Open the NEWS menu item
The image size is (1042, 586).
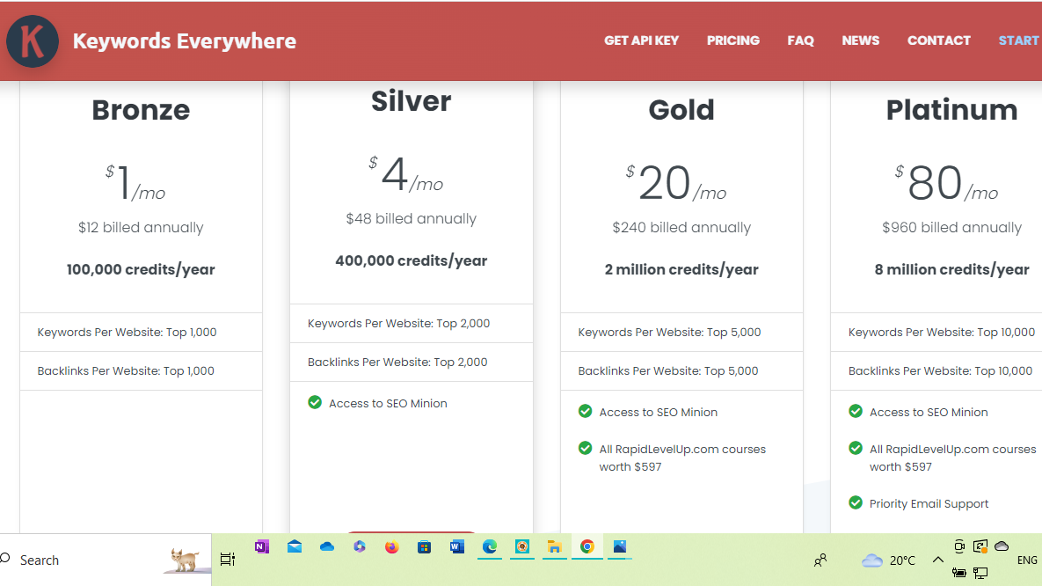[861, 40]
